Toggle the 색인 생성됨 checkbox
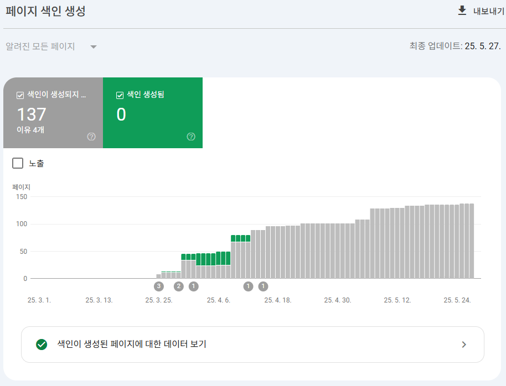 point(120,95)
